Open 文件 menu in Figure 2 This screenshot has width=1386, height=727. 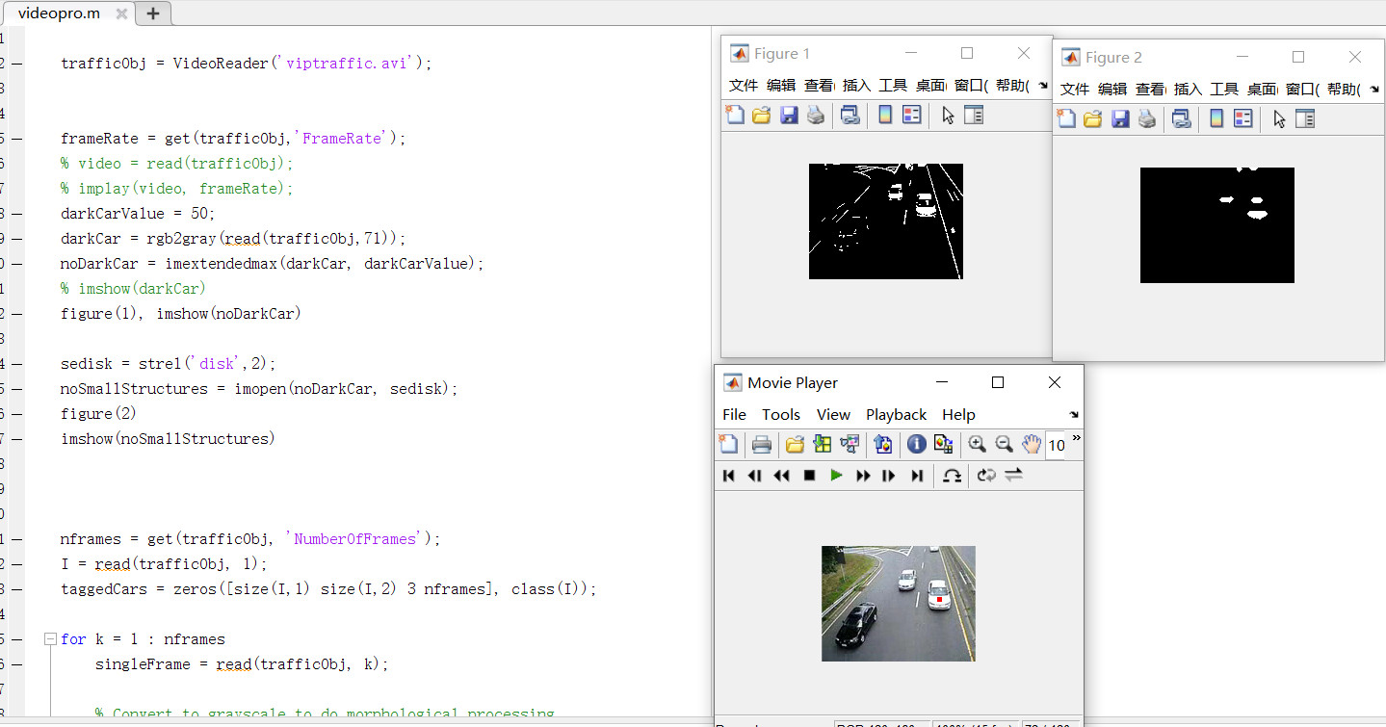pos(1075,90)
